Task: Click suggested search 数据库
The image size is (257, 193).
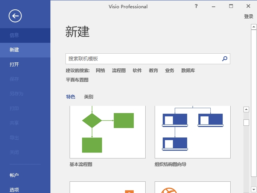Action: 188,71
